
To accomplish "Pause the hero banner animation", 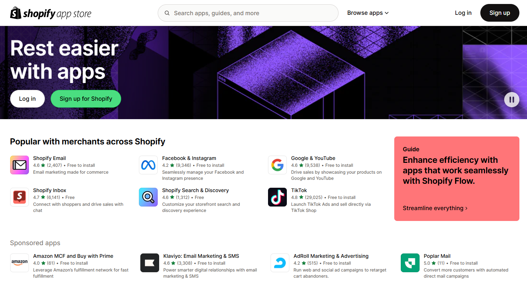I will (512, 100).
